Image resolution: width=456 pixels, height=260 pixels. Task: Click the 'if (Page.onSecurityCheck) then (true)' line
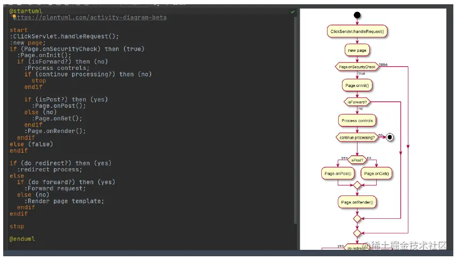coord(77,49)
